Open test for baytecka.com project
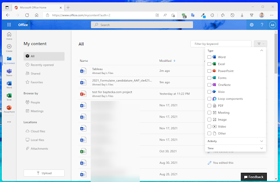280x182 pixels. tap(112, 92)
